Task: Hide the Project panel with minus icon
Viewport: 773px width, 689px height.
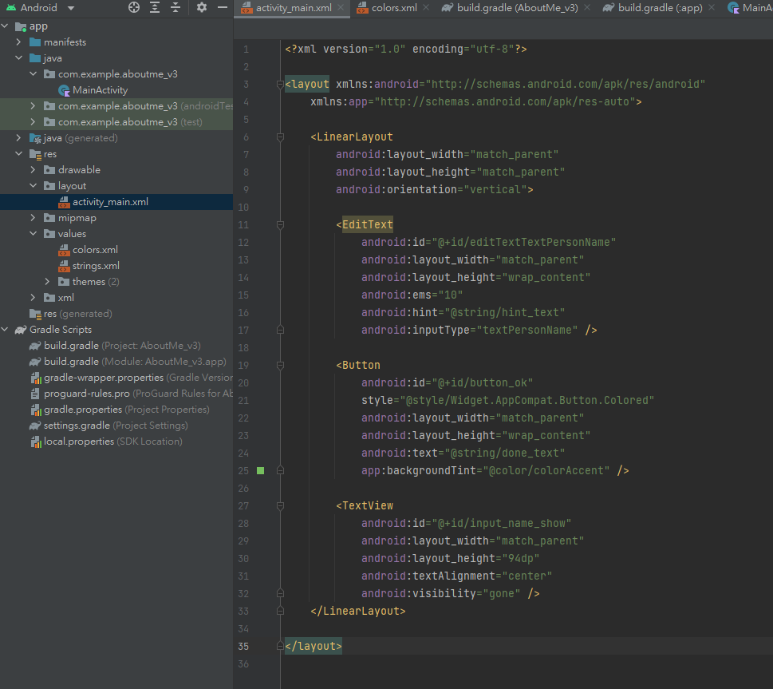Action: pyautogui.click(x=221, y=7)
